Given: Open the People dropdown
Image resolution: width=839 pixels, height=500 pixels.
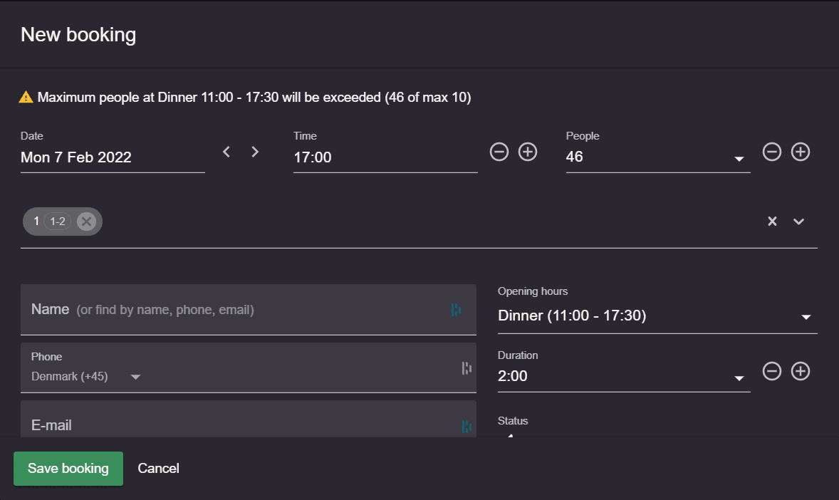Looking at the screenshot, I should click(739, 160).
